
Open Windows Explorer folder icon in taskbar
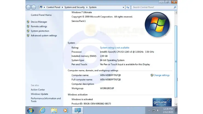[54, 110]
